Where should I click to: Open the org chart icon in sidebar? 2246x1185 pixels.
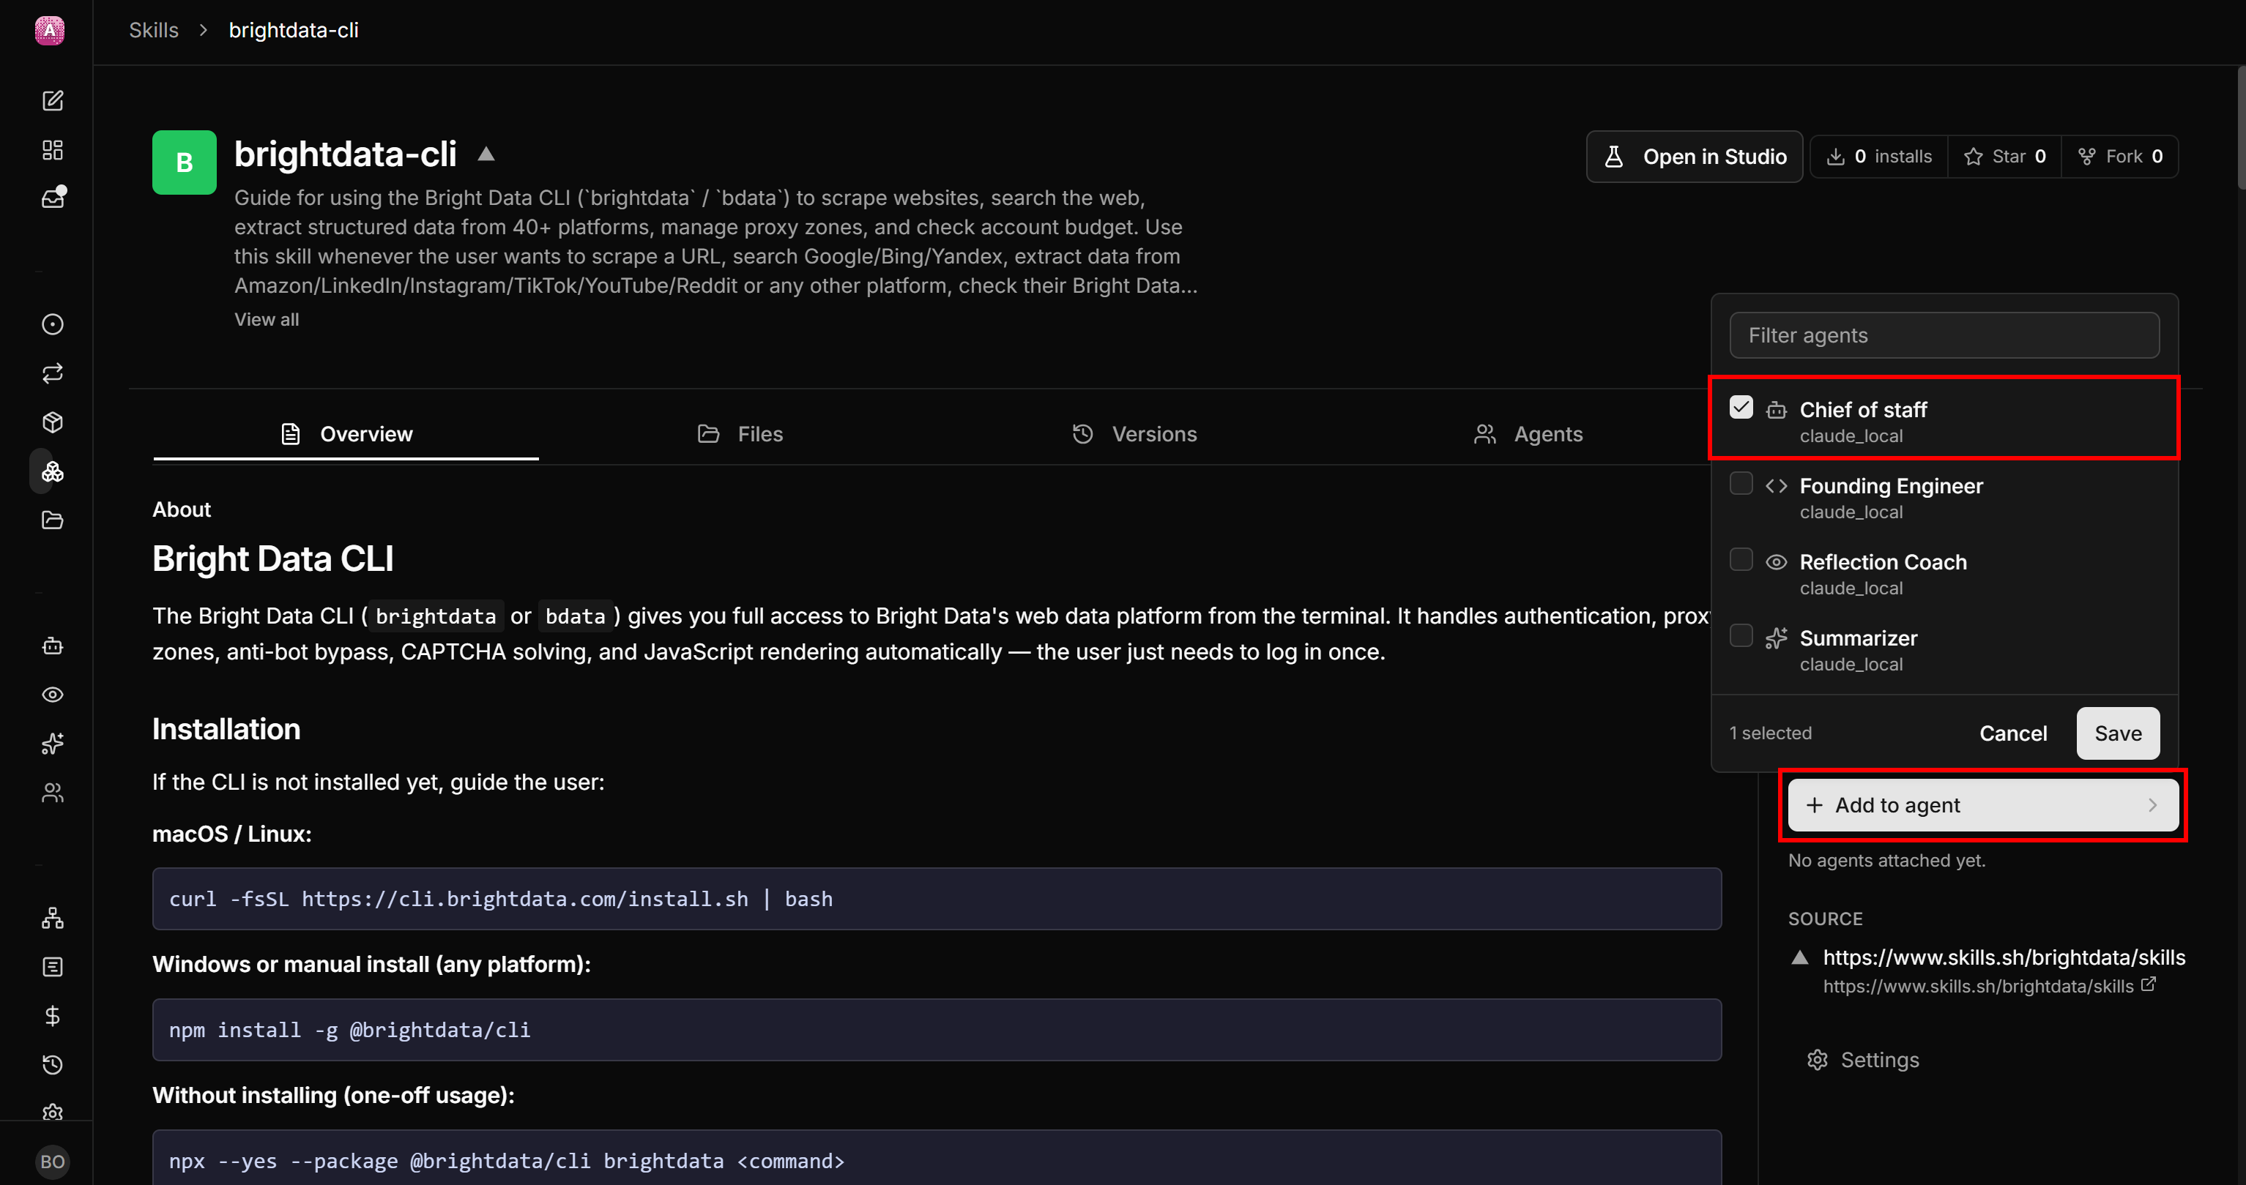(52, 919)
